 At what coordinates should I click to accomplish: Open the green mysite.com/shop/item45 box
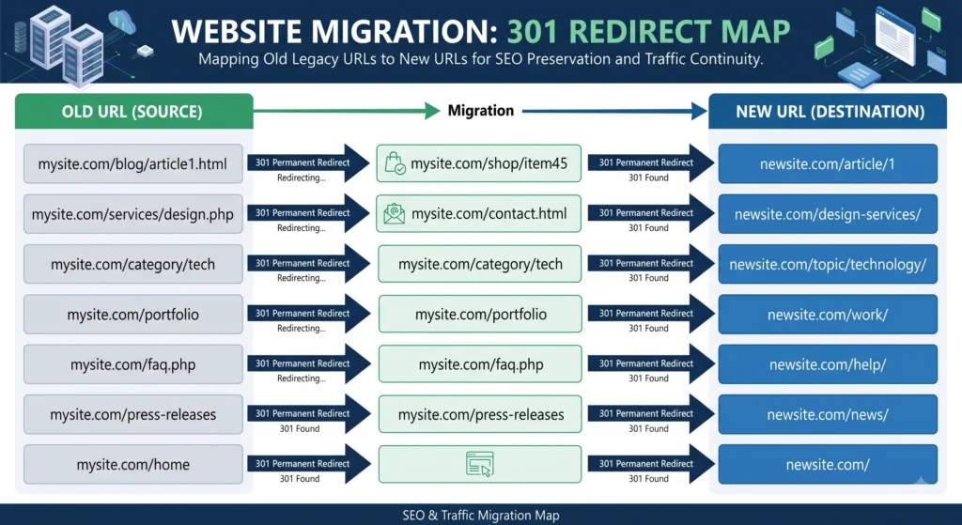[479, 163]
